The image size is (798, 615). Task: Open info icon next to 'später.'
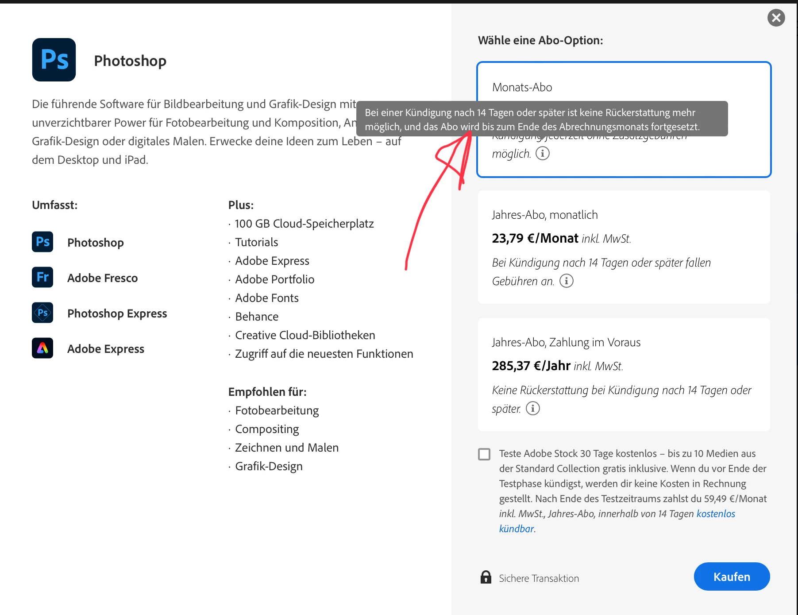click(533, 408)
